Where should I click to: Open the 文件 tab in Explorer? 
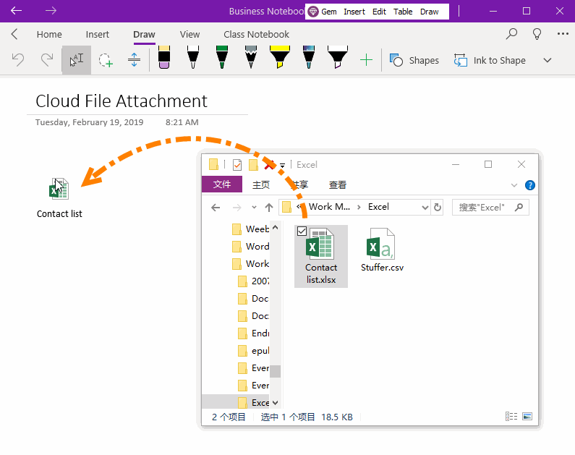(x=222, y=184)
